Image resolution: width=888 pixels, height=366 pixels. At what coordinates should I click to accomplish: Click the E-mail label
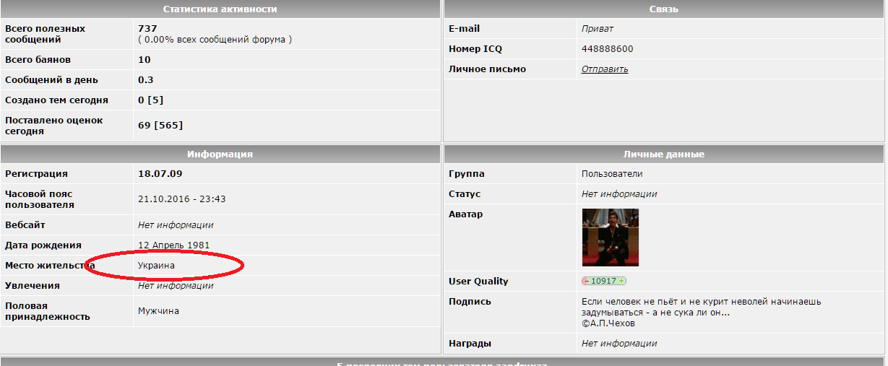[x=464, y=29]
